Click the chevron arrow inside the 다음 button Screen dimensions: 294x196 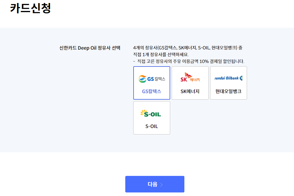[x=162, y=184]
